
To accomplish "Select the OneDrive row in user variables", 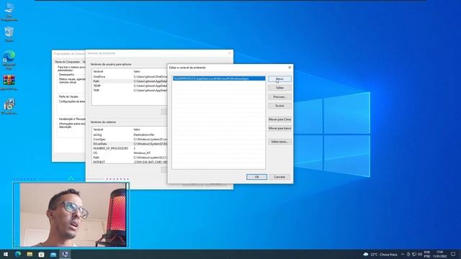I will click(130, 77).
